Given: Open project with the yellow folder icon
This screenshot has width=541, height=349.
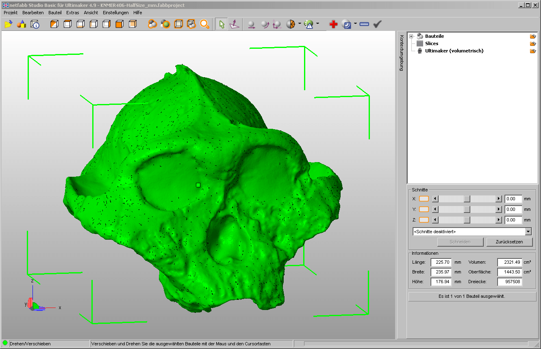Looking at the screenshot, I should point(8,24).
